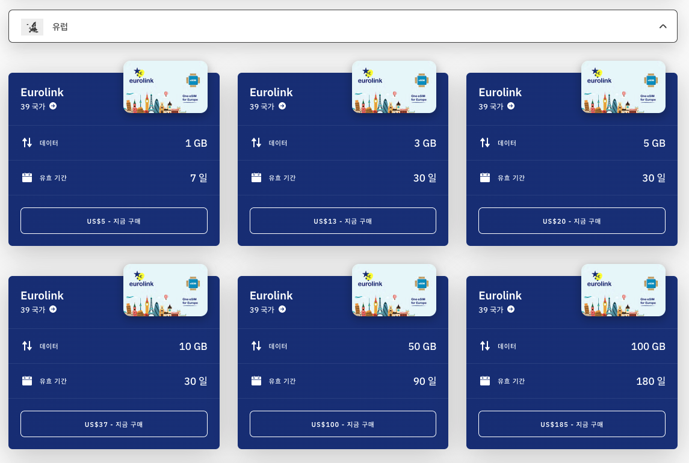Screen dimensions: 689x463
Task: Open country list arrow on 50 GB card
Action: click(x=282, y=309)
